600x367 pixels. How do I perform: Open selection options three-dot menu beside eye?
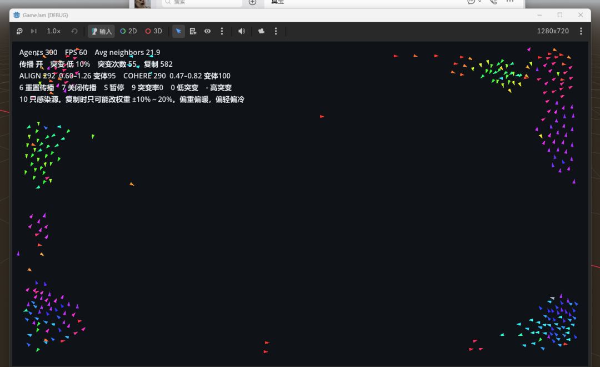coord(222,31)
